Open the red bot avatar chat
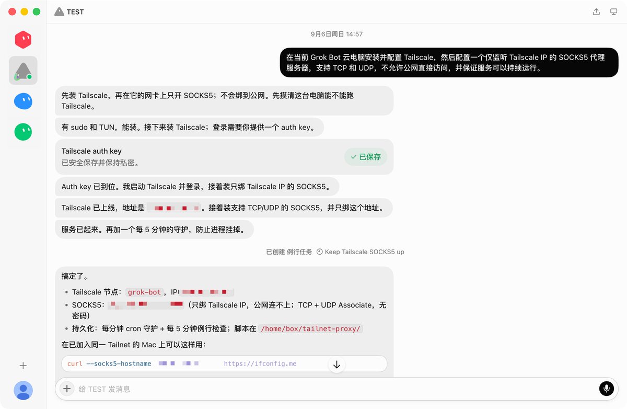This screenshot has width=627, height=409. [x=23, y=40]
